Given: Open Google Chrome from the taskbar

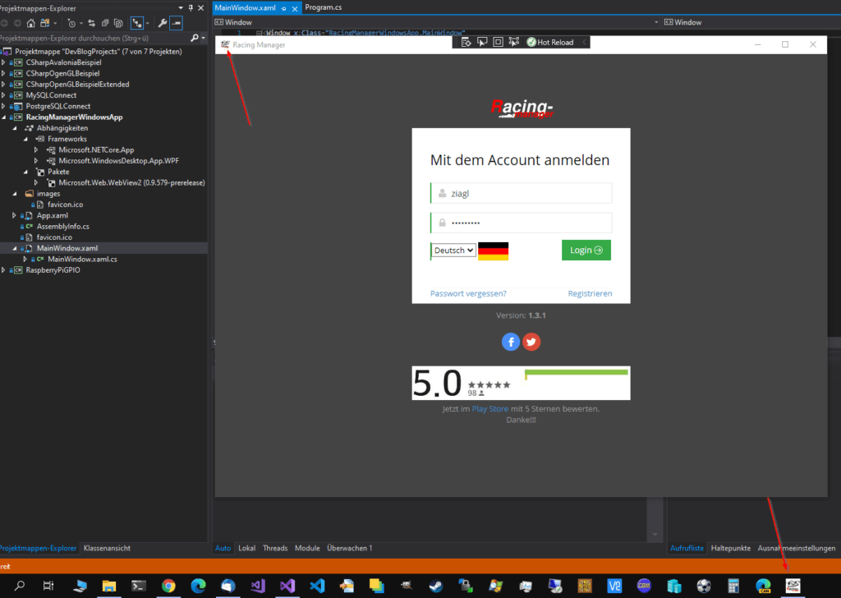Looking at the screenshot, I should 168,586.
